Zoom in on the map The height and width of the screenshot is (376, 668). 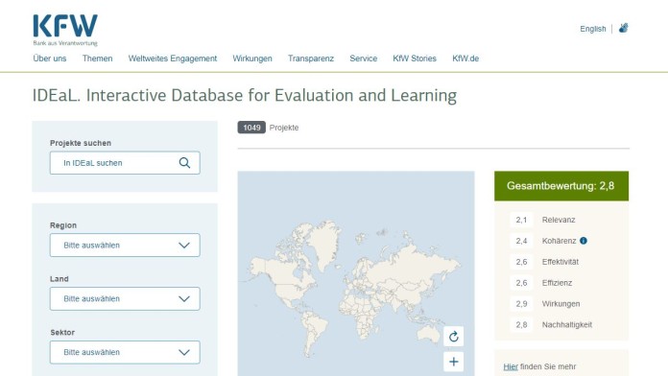pyautogui.click(x=454, y=362)
